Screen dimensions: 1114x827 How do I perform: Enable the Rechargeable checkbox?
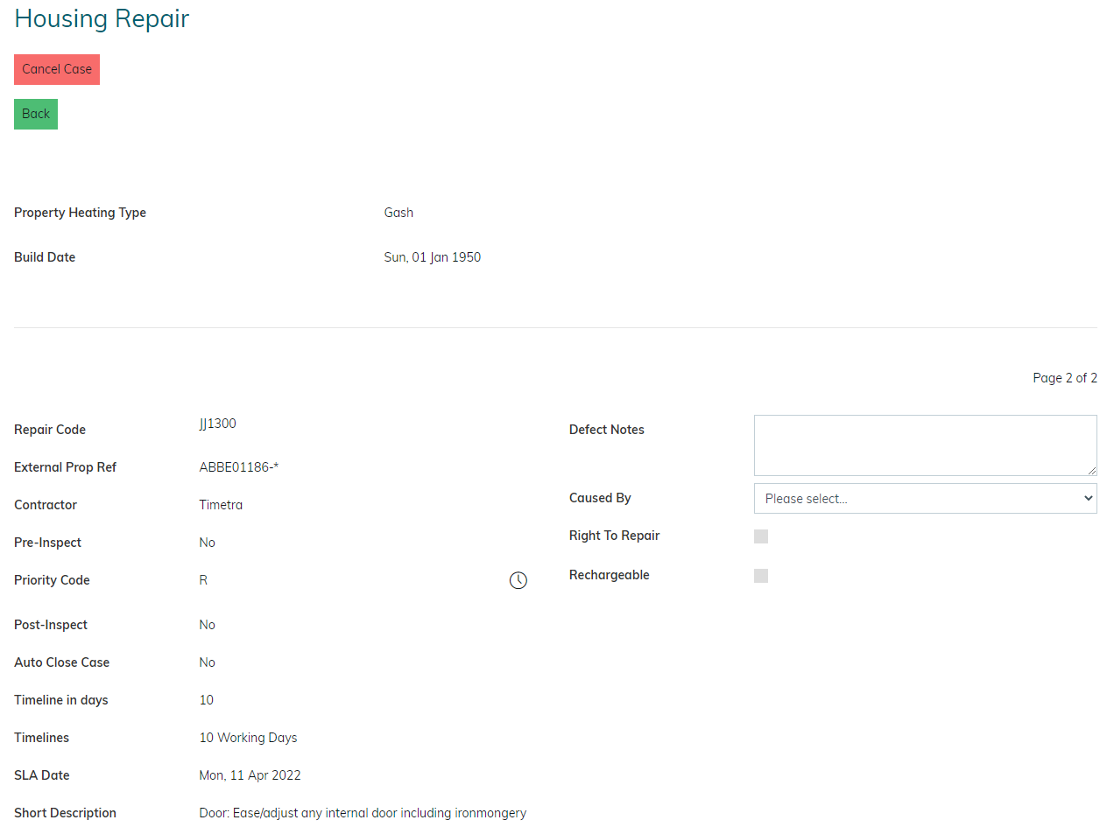point(761,576)
